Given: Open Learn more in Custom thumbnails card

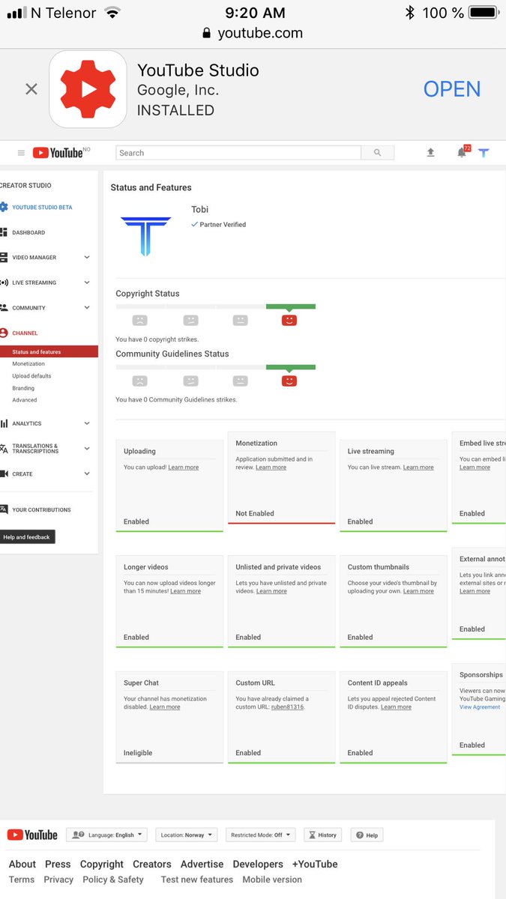Looking at the screenshot, I should point(418,591).
